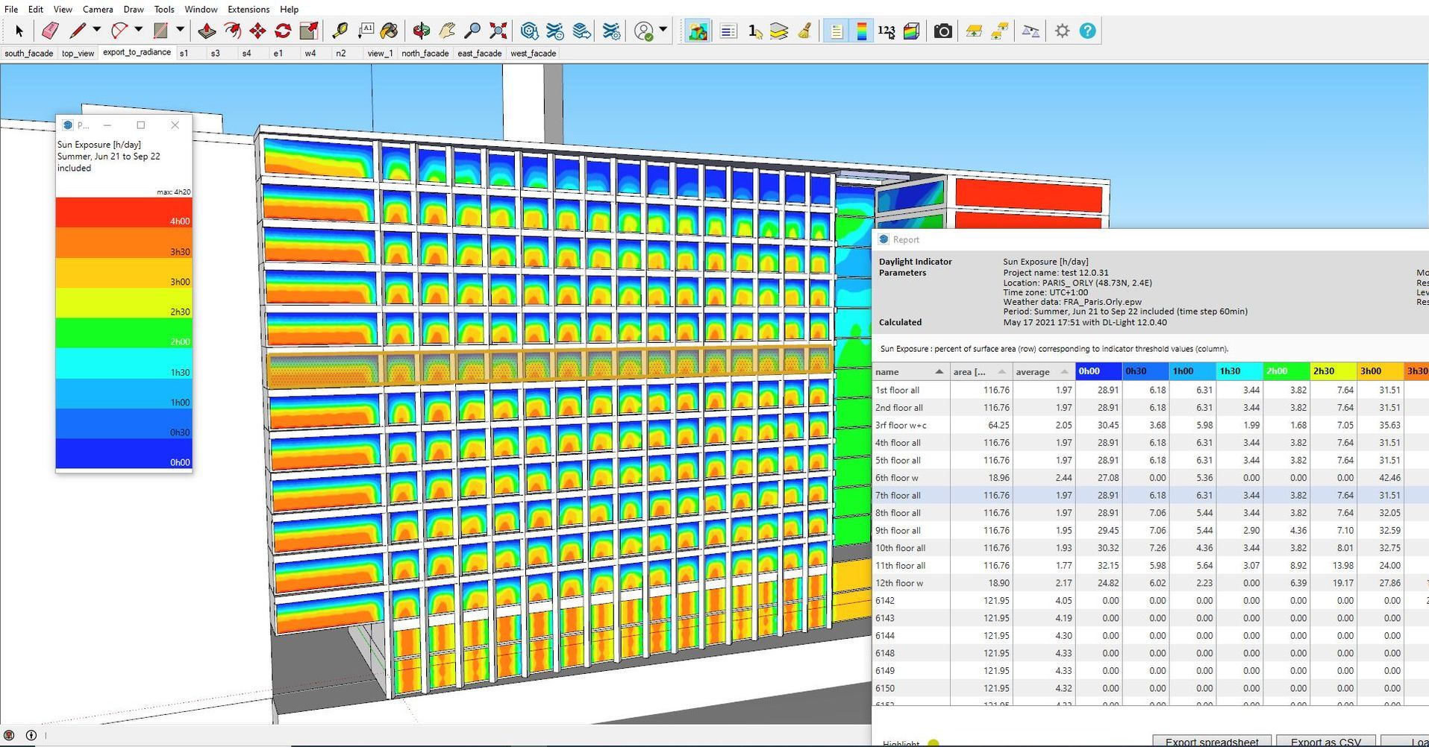
Task: Click the 2h00 green column header
Action: pos(1286,371)
